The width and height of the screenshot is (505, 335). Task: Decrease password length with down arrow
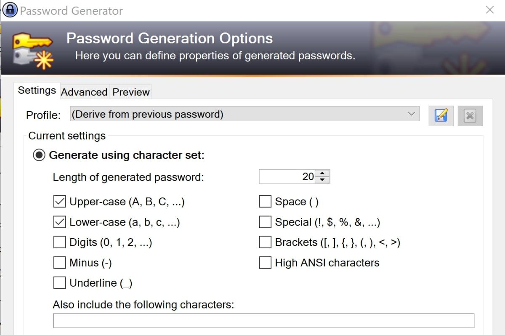322,180
